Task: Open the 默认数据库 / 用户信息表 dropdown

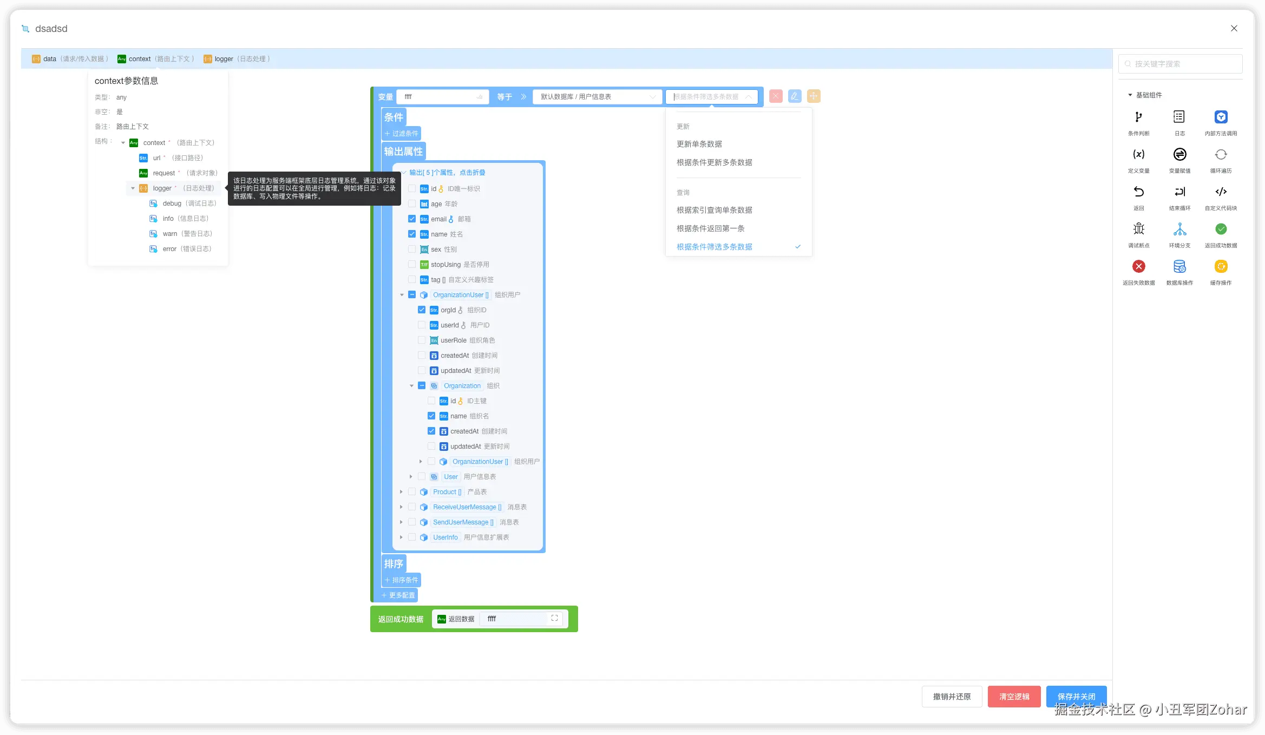Action: click(x=597, y=97)
